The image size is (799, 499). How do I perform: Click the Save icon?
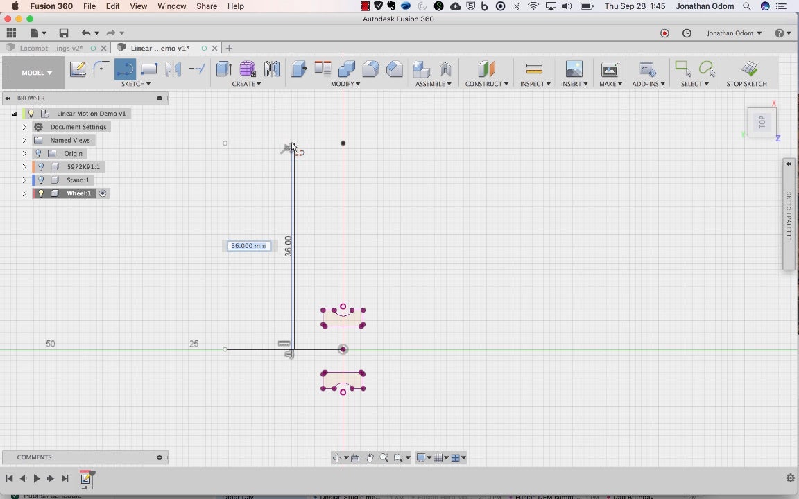click(x=64, y=33)
